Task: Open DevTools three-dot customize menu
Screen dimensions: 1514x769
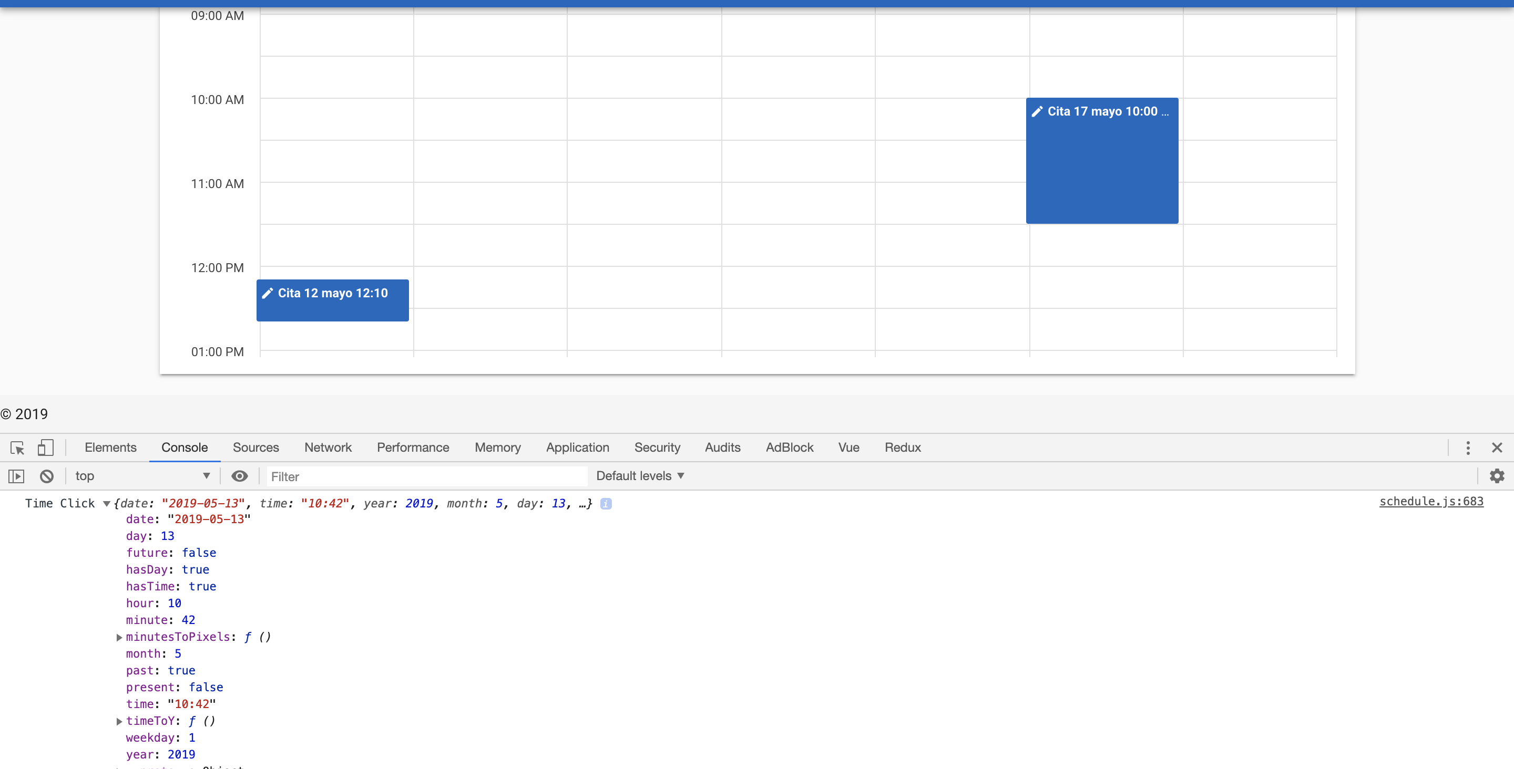Action: (1468, 448)
